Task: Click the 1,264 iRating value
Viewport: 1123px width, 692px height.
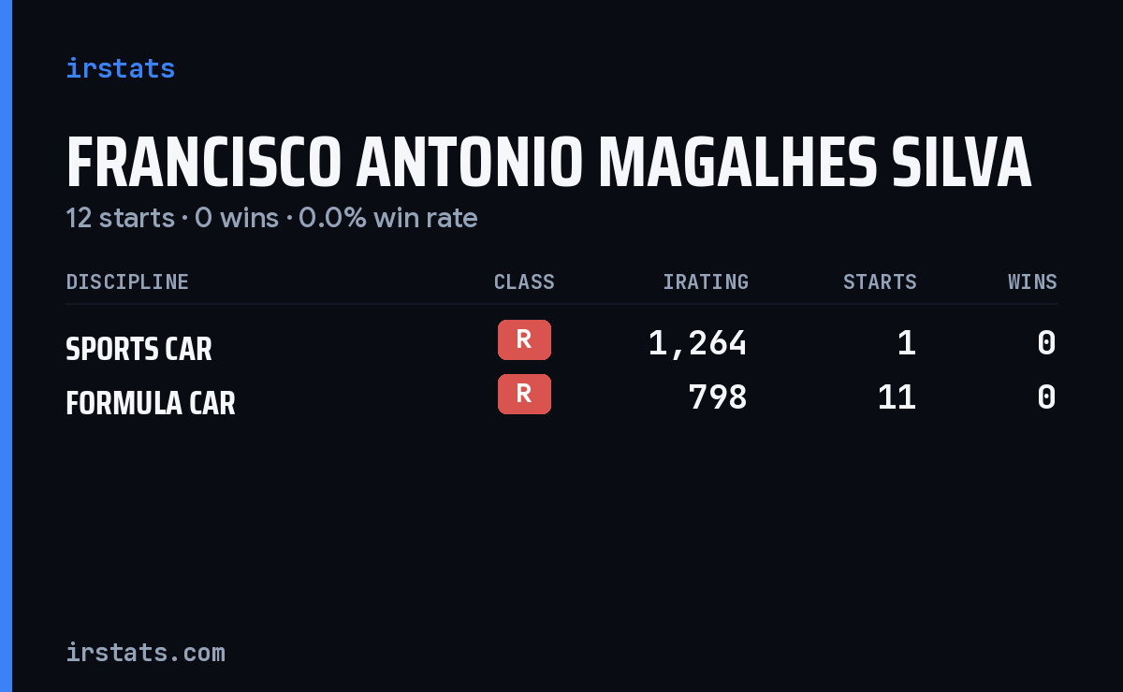Action: pyautogui.click(x=697, y=343)
